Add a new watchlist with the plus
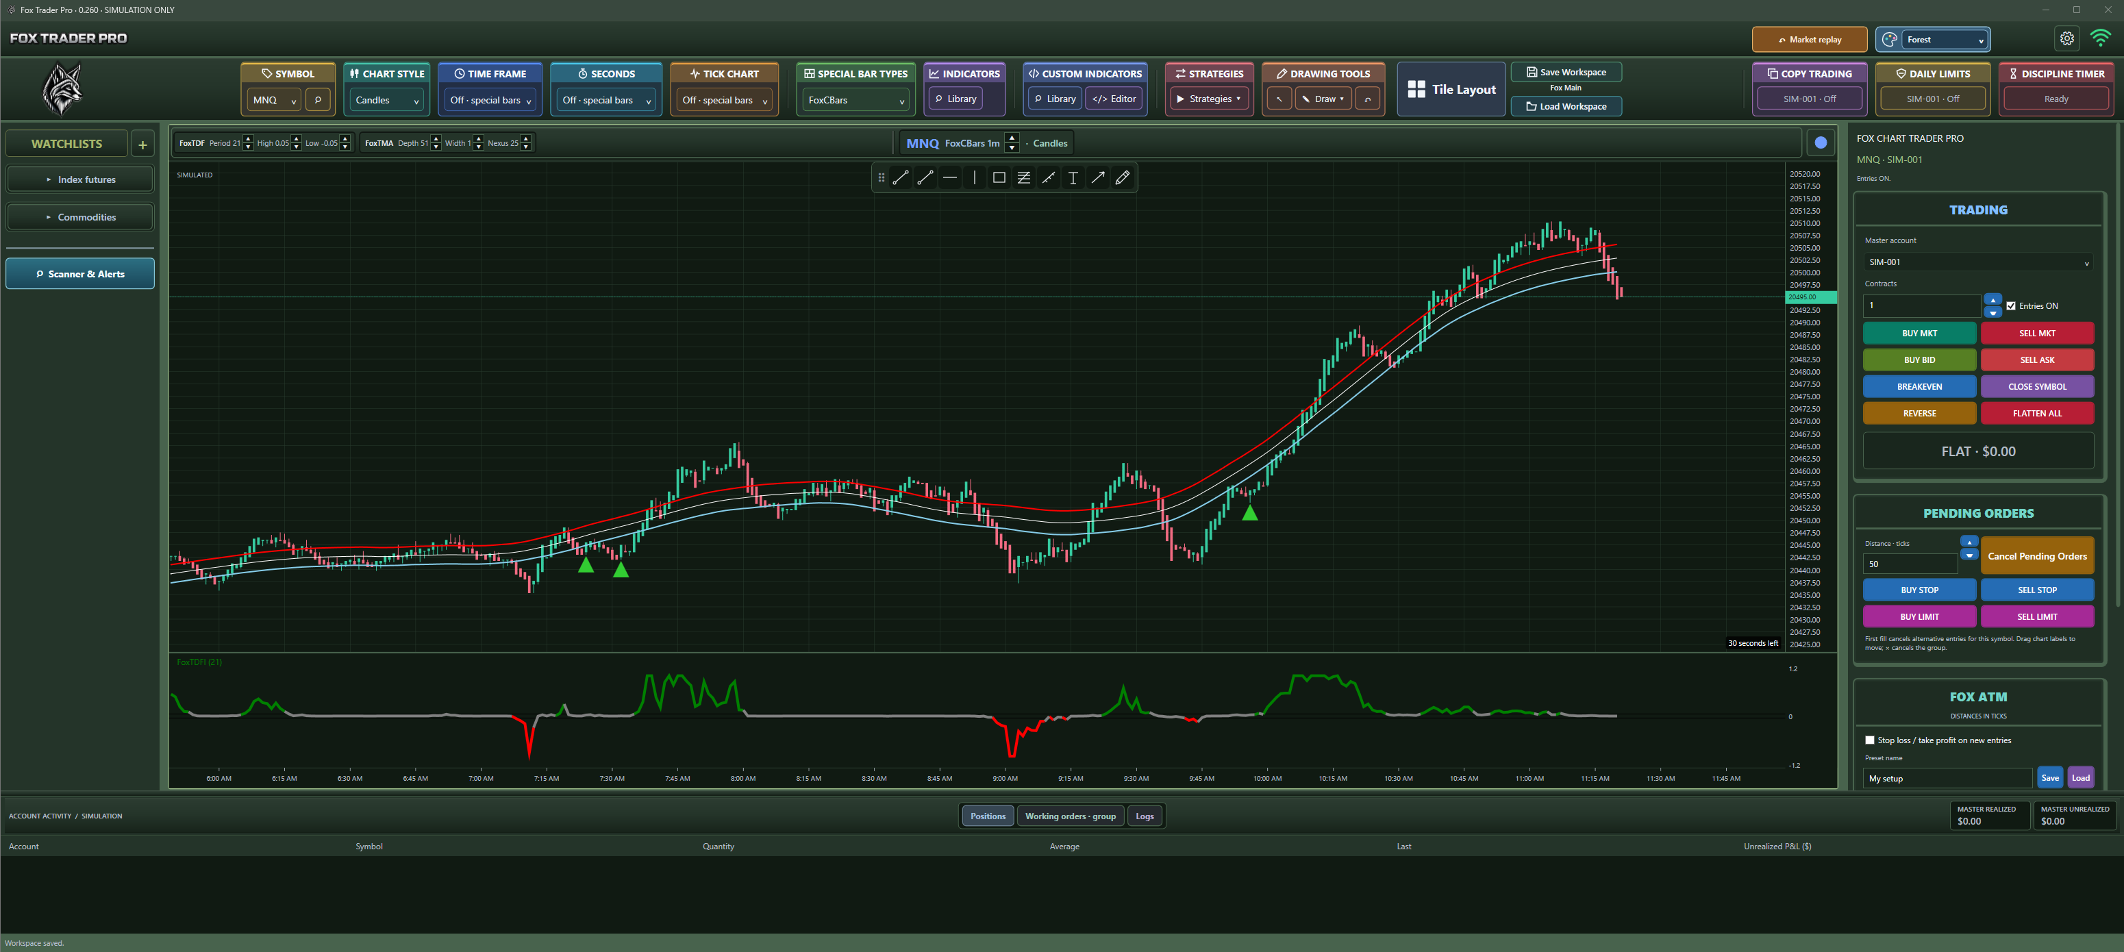Viewport: 2124px width, 952px height. coord(142,145)
